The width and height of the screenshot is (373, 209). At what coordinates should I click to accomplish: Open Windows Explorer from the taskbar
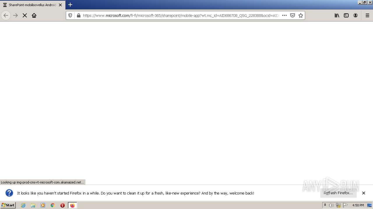[33, 205]
